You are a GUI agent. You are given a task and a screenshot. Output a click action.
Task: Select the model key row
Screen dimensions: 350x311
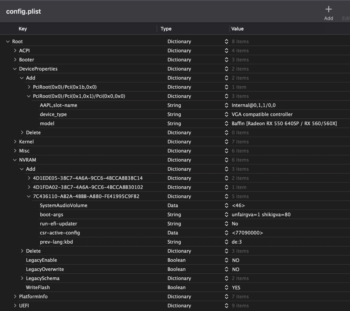coord(47,124)
